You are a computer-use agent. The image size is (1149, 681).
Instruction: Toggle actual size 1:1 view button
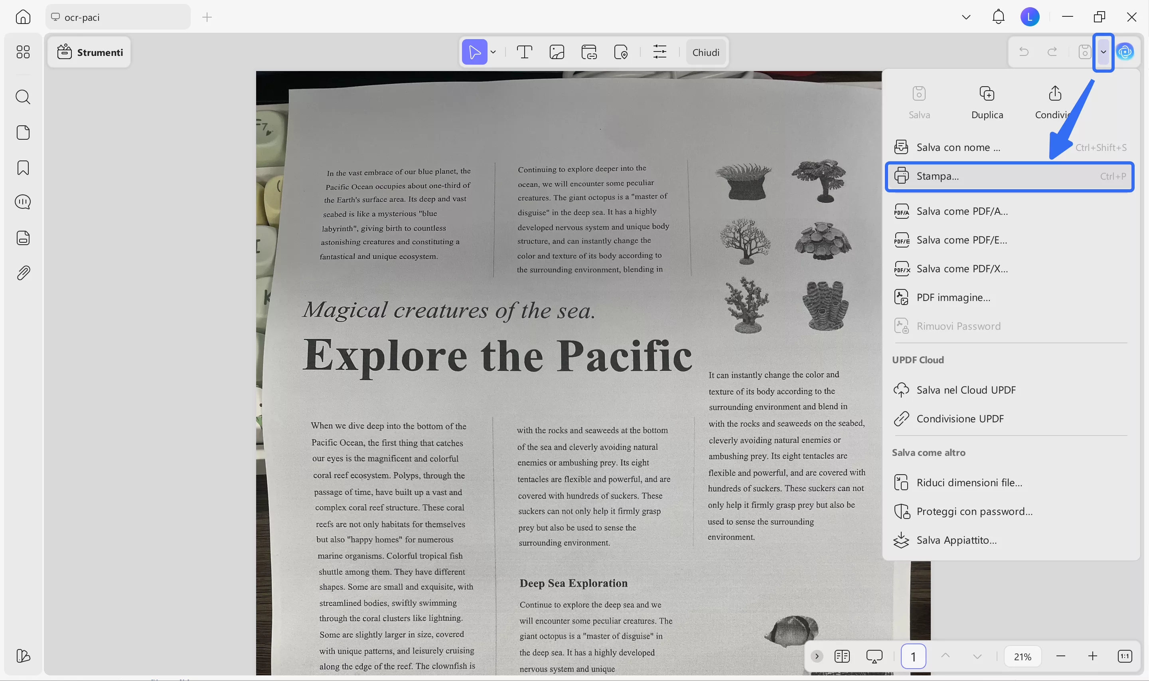[1125, 656]
